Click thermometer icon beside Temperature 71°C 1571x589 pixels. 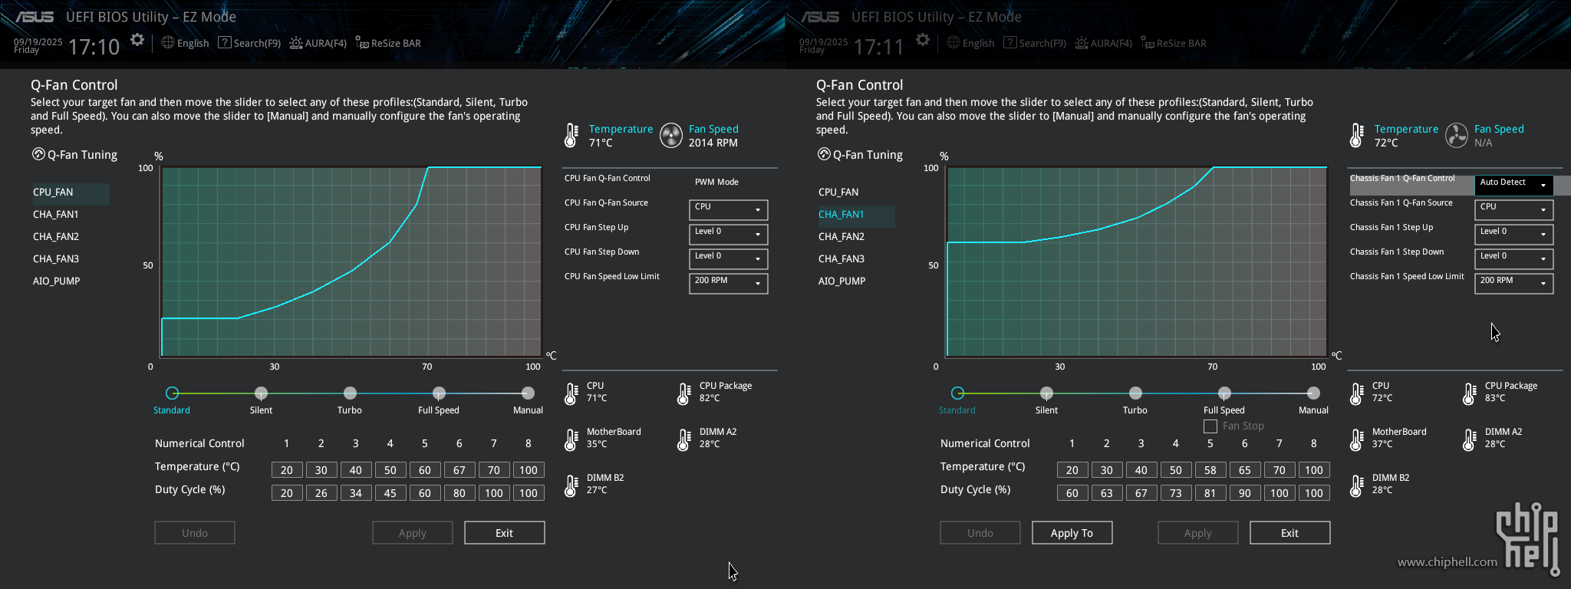pyautogui.click(x=571, y=136)
